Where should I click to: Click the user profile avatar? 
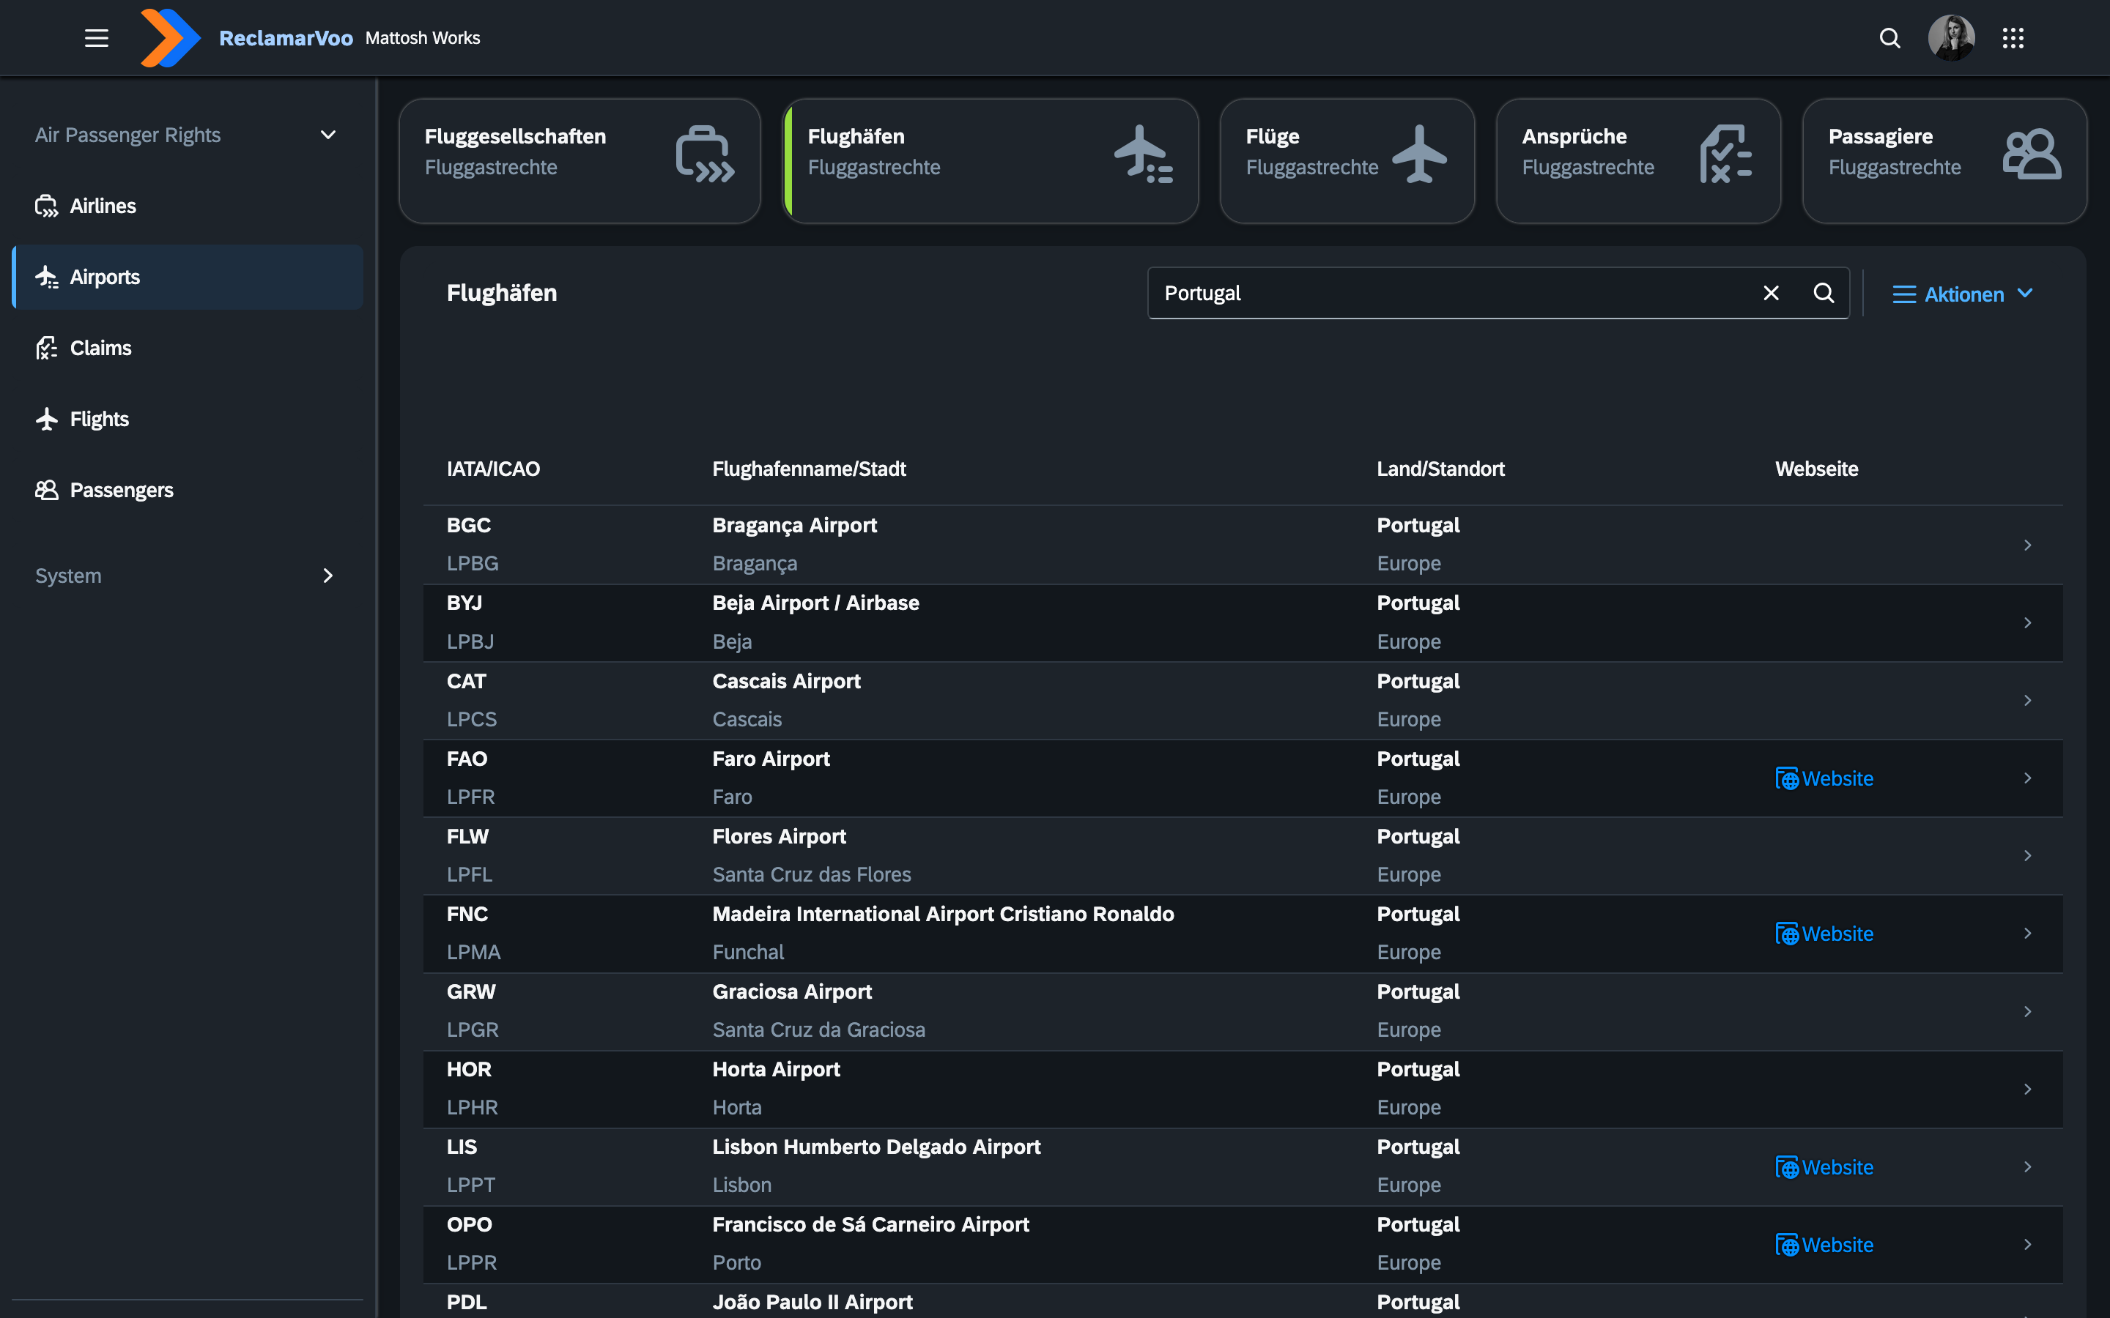point(1952,37)
